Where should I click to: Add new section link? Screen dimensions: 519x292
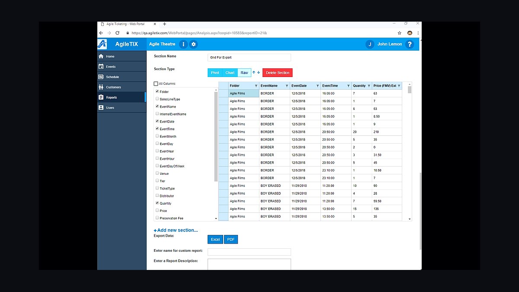(176, 230)
